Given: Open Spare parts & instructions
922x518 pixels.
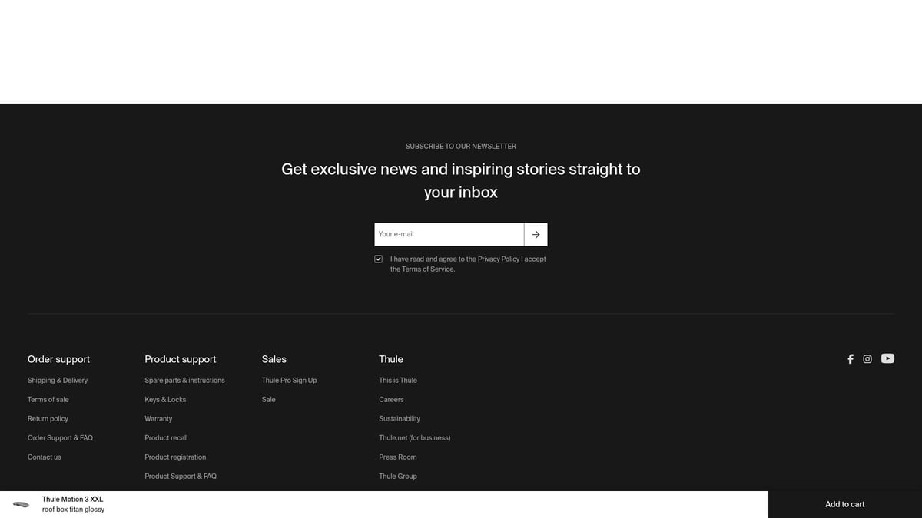Looking at the screenshot, I should 184,381.
